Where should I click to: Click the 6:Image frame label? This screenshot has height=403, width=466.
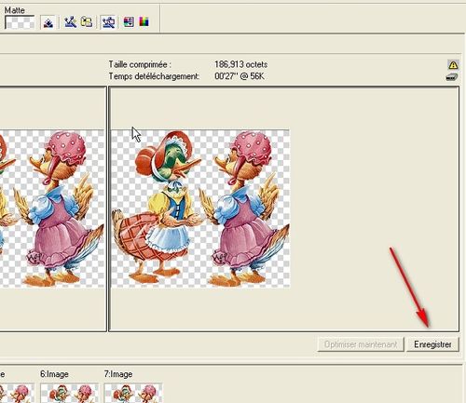click(54, 374)
